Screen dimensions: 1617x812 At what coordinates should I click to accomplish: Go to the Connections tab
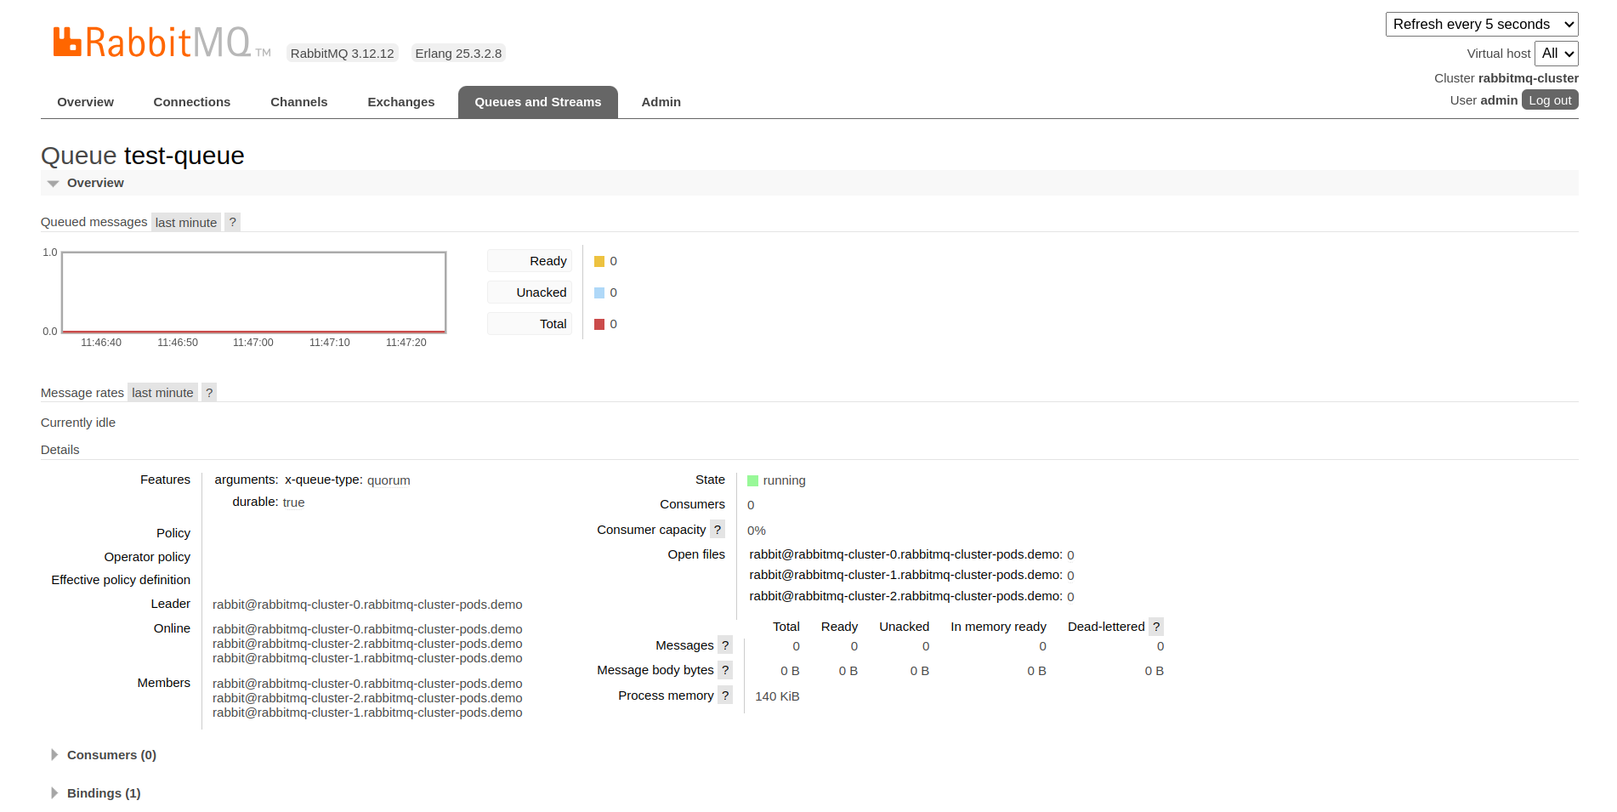pos(191,102)
